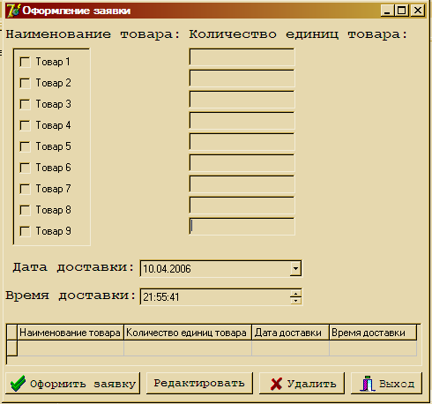The width and height of the screenshot is (432, 404).
Task: Click the Время доставки column header
Action: 373,333
